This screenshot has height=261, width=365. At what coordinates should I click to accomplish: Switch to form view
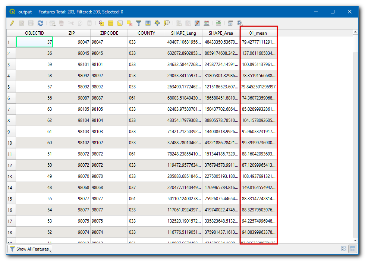pos(344,249)
